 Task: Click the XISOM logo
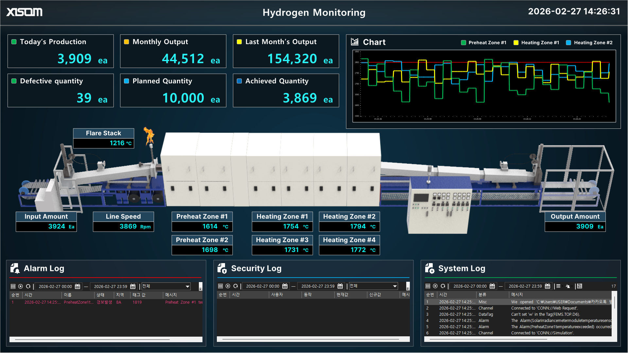(x=25, y=12)
